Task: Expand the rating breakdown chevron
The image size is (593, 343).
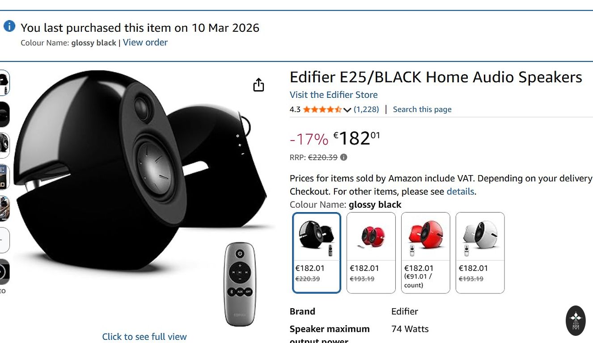Action: pos(347,110)
